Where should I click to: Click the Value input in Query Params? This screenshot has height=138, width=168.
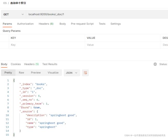coord(123,45)
